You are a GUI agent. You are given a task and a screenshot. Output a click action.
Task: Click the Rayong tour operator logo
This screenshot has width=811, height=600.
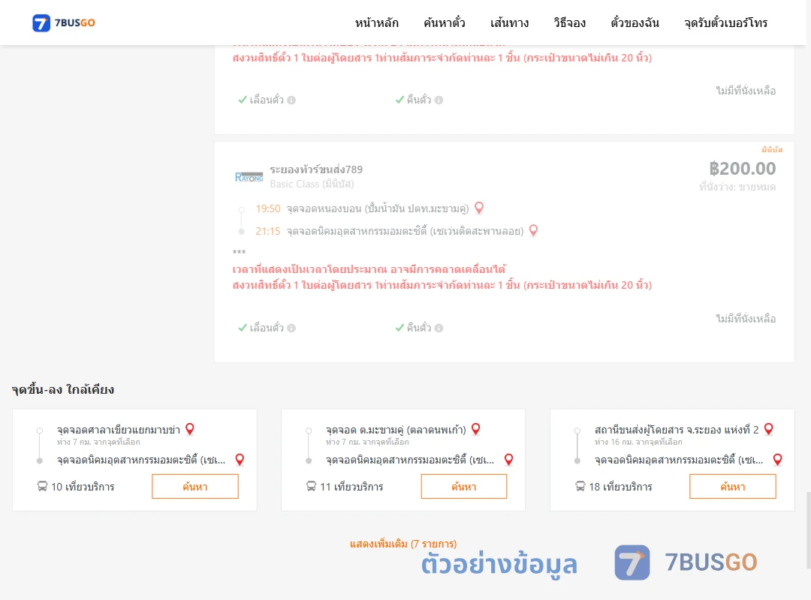click(249, 177)
